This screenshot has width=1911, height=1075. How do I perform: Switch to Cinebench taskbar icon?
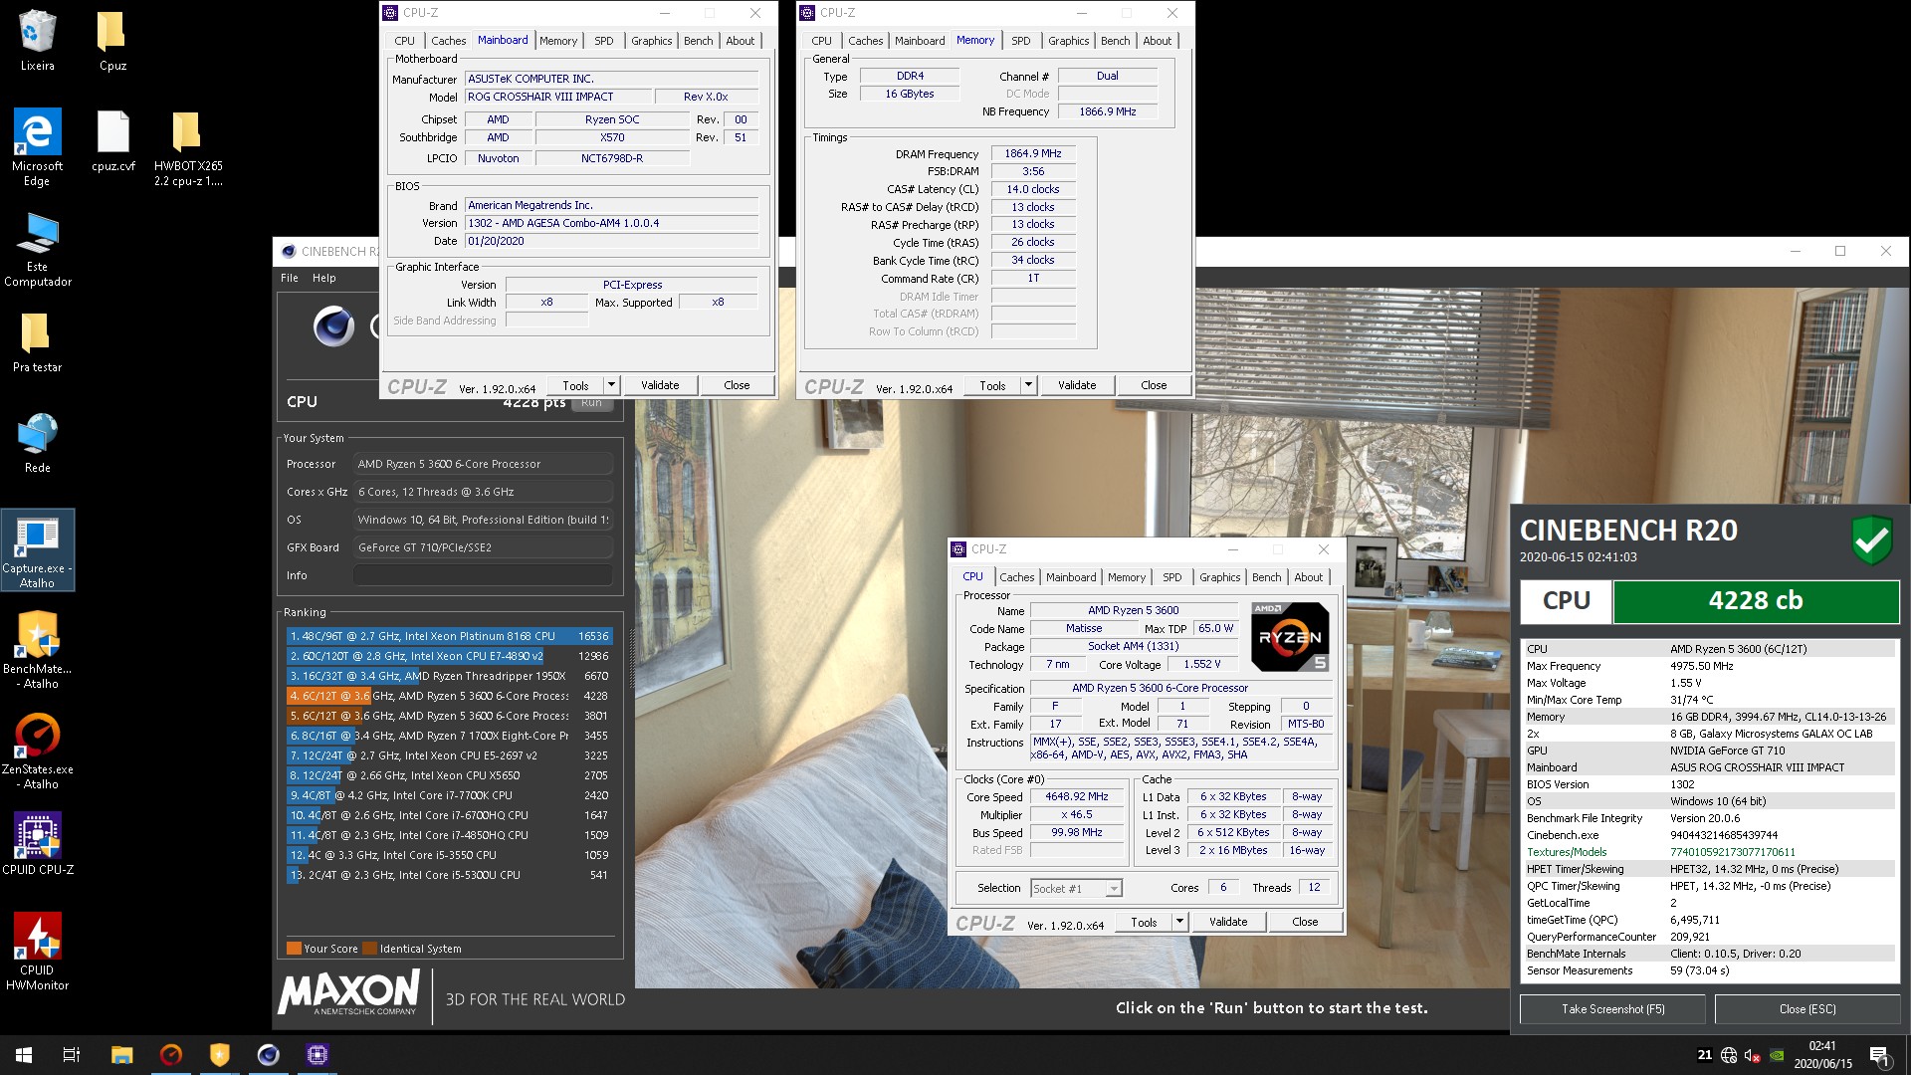tap(269, 1055)
